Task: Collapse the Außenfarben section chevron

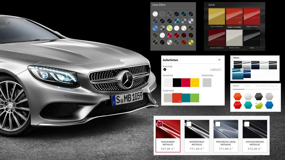Action: tap(219, 60)
